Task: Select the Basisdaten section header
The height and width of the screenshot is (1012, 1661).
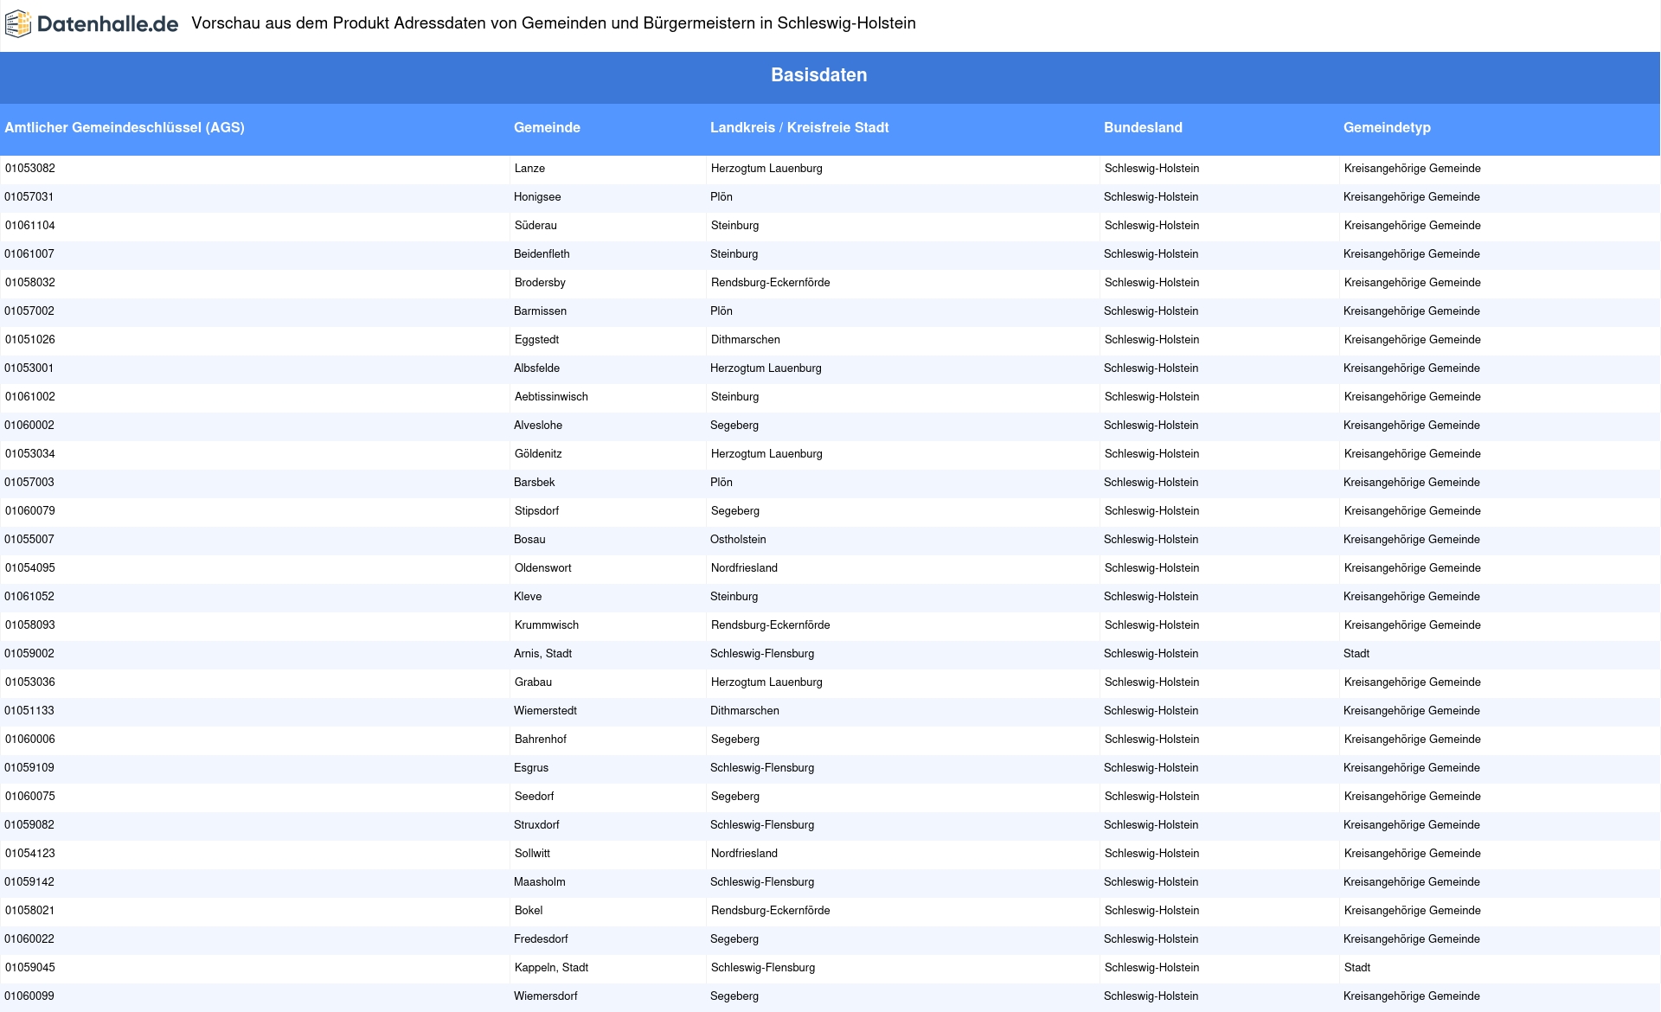Action: pos(818,75)
